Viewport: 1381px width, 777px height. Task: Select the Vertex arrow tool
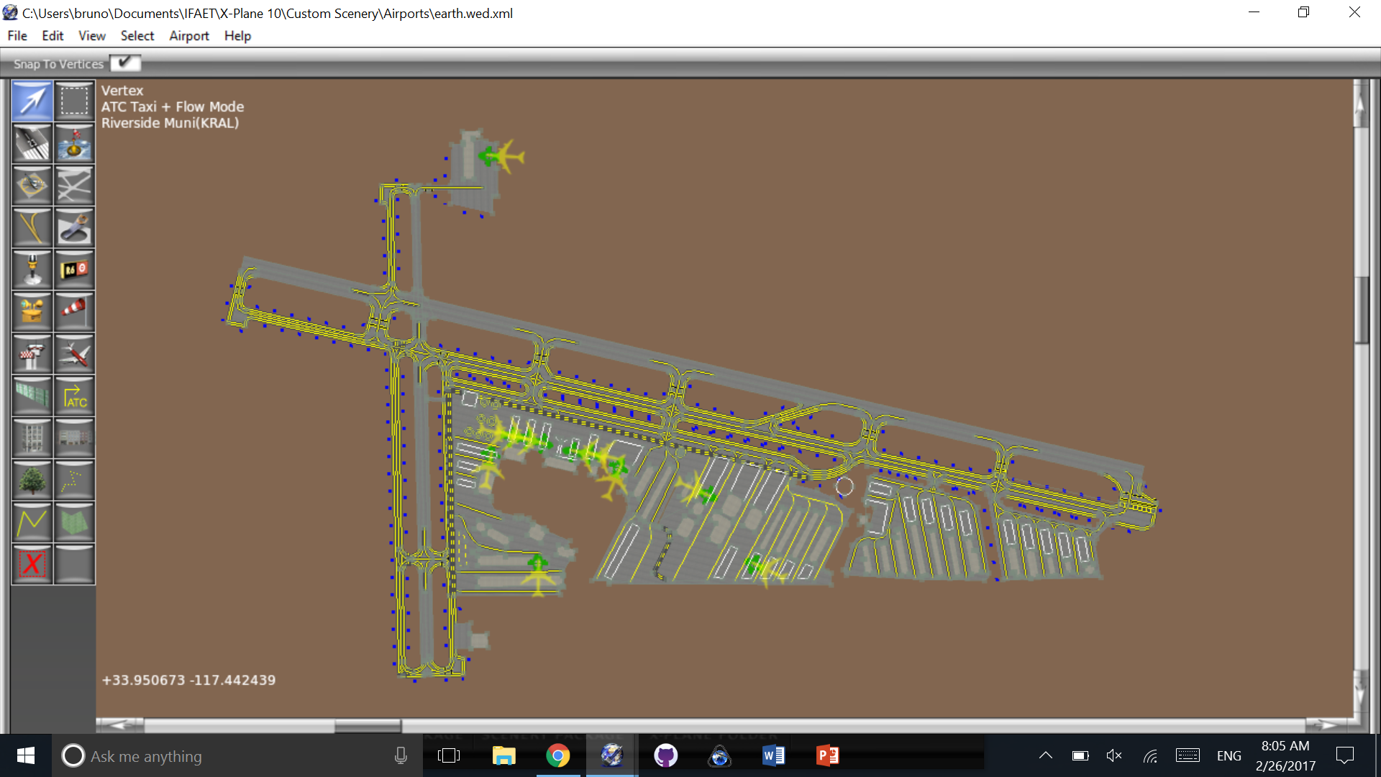tap(32, 101)
